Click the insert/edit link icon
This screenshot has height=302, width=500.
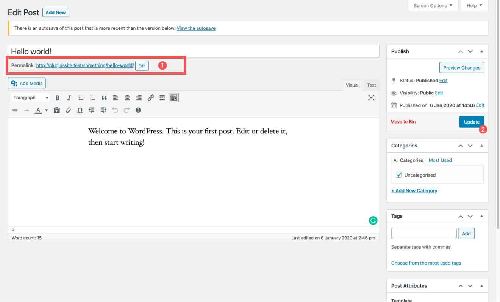[x=151, y=98]
